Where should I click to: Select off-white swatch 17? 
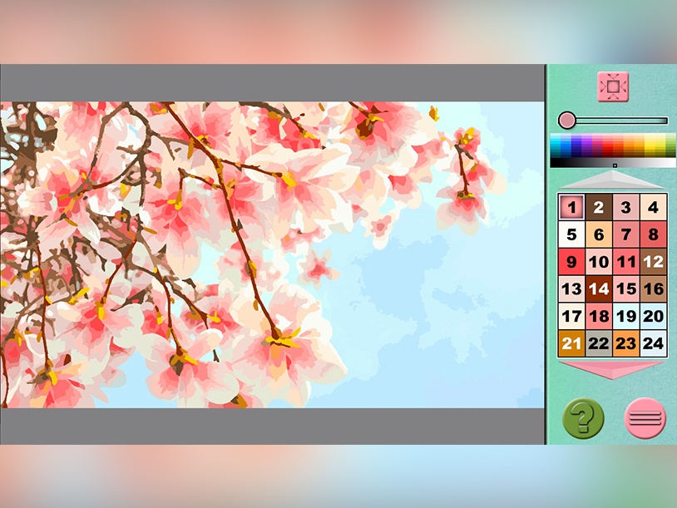point(571,316)
